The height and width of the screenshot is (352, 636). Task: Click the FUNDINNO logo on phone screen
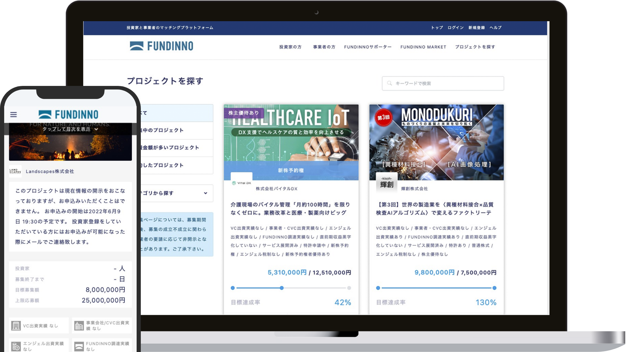[68, 115]
